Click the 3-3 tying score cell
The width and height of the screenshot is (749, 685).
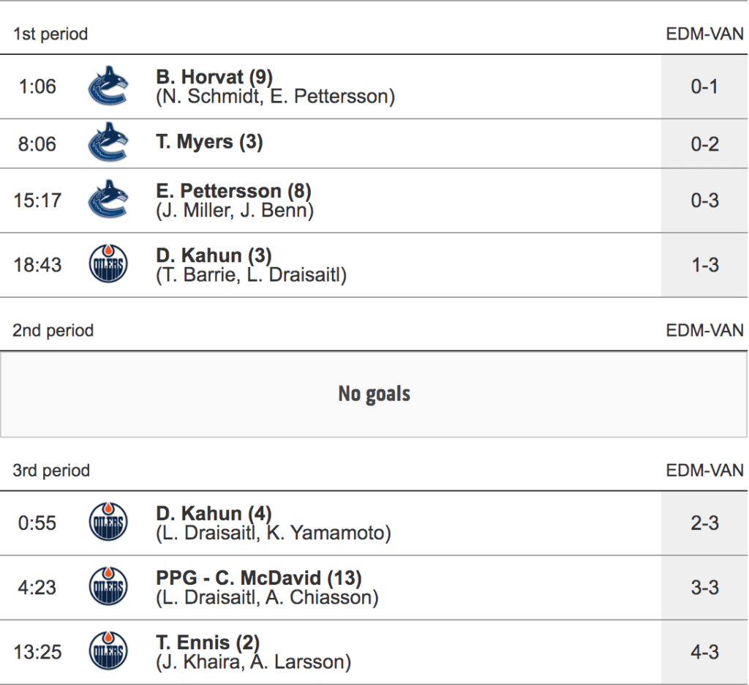pyautogui.click(x=704, y=587)
